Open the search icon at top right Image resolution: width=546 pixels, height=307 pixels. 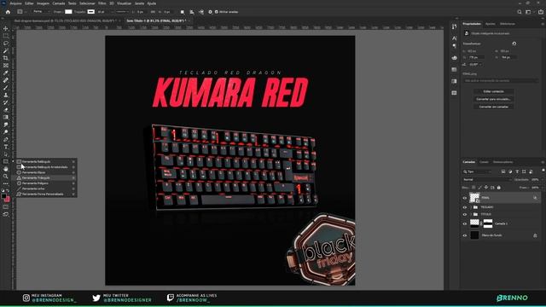pyautogui.click(x=520, y=12)
